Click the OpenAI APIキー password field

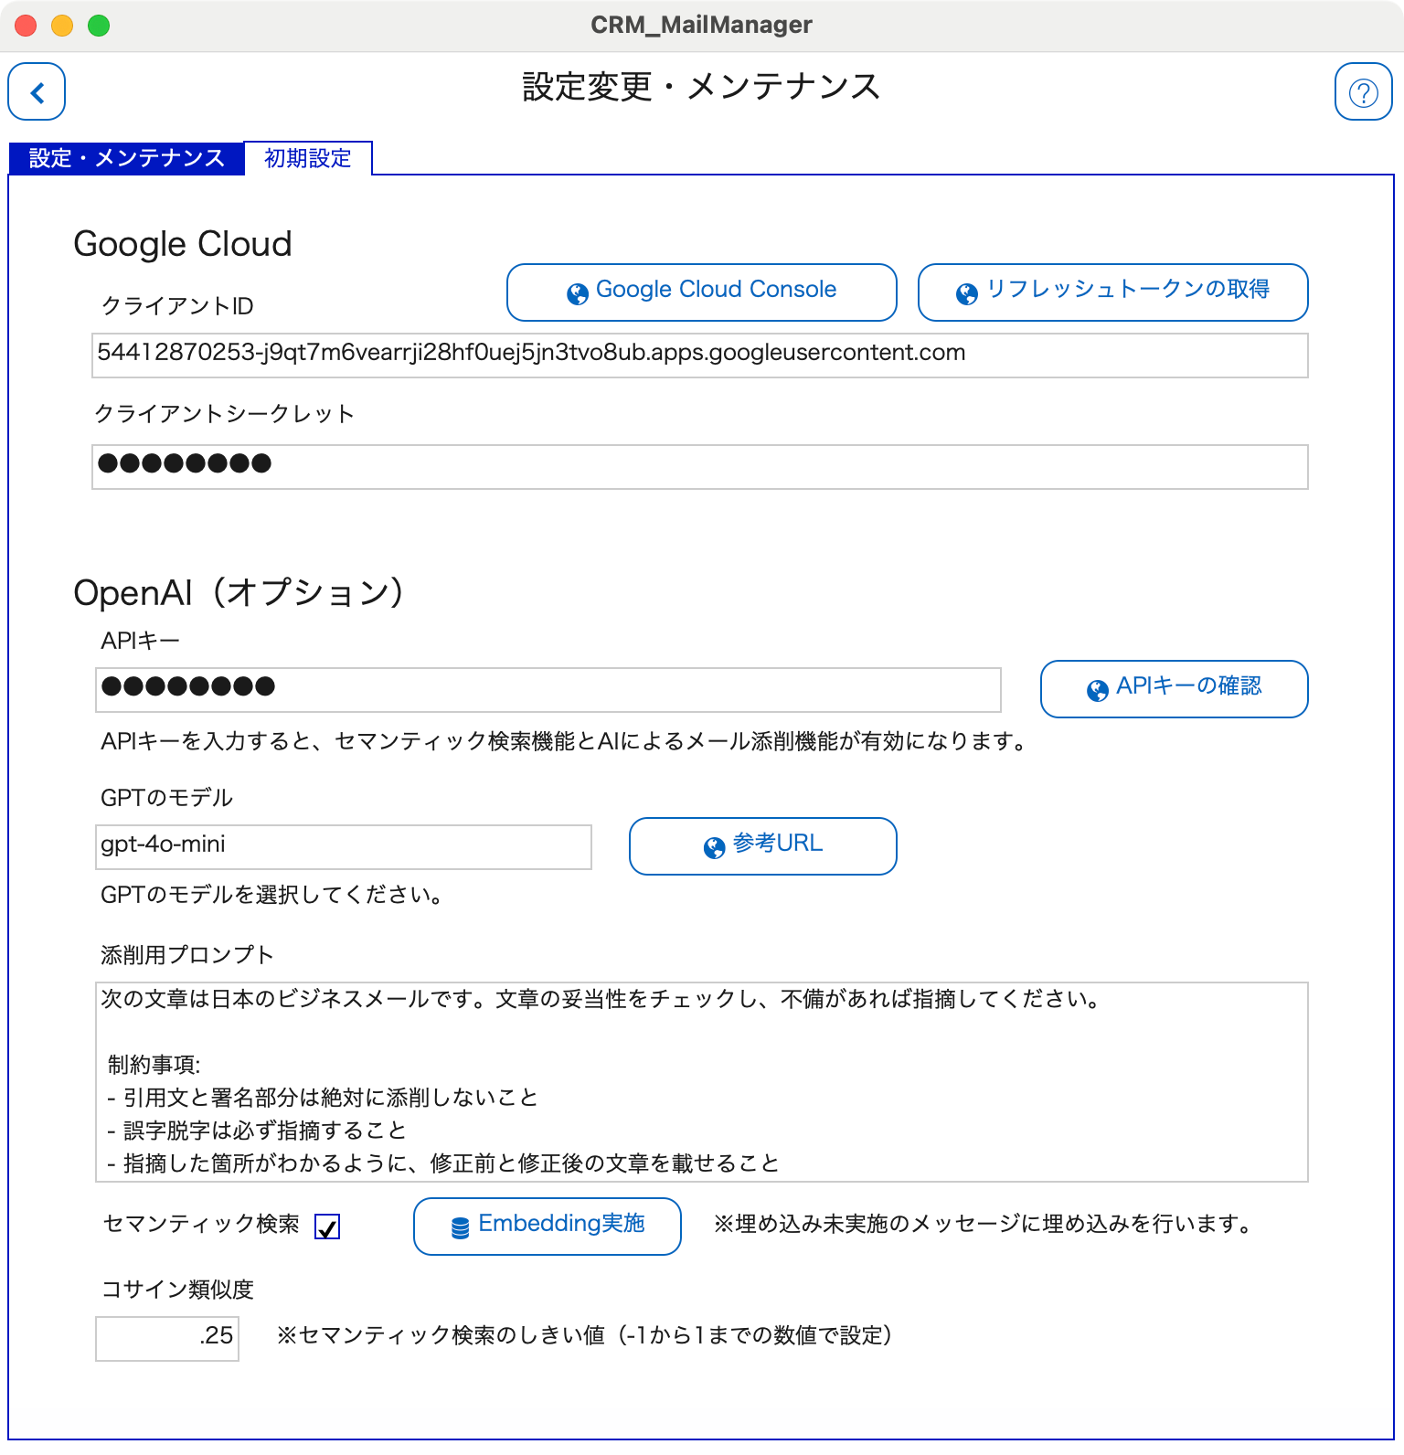click(x=548, y=690)
